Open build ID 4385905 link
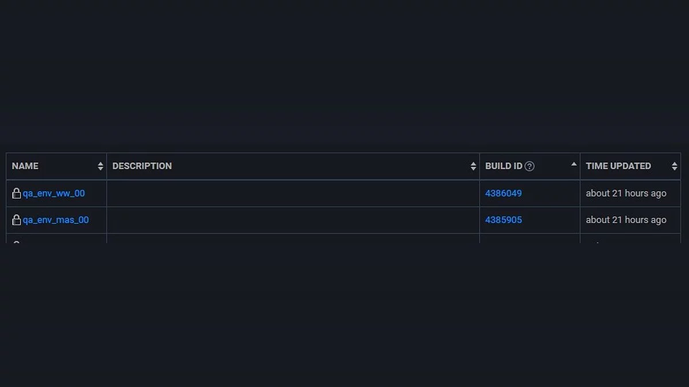This screenshot has width=689, height=387. point(504,220)
